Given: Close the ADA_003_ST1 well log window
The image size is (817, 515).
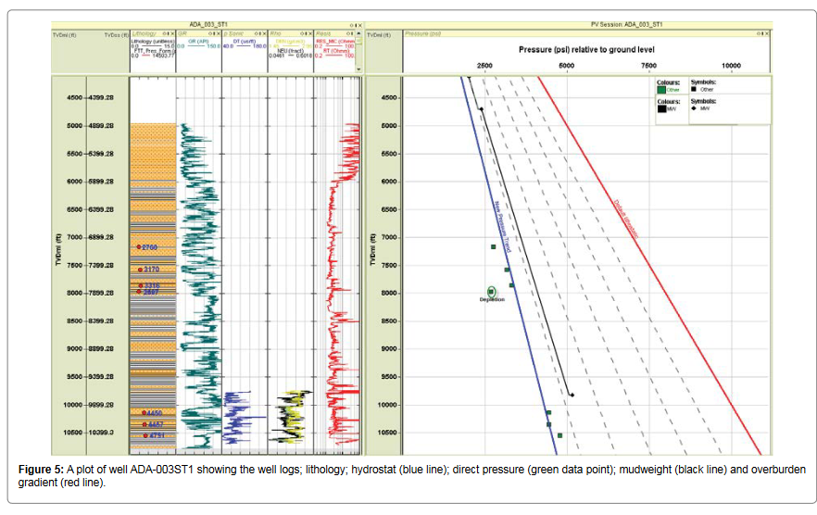Looking at the screenshot, I should [x=358, y=23].
